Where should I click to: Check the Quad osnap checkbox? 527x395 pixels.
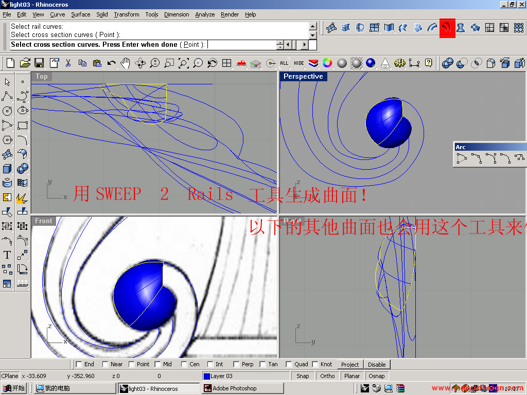click(x=289, y=364)
